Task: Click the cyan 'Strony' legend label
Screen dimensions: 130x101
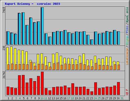Action: click(x=127, y=41)
